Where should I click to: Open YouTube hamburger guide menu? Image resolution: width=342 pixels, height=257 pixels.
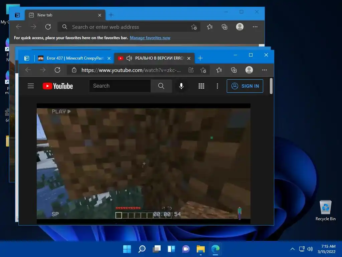click(x=31, y=86)
